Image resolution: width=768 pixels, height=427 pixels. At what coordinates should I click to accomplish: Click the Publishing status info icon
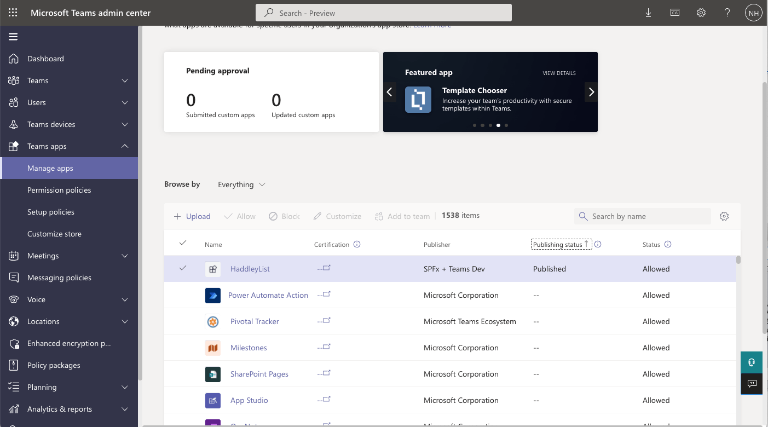(x=598, y=244)
